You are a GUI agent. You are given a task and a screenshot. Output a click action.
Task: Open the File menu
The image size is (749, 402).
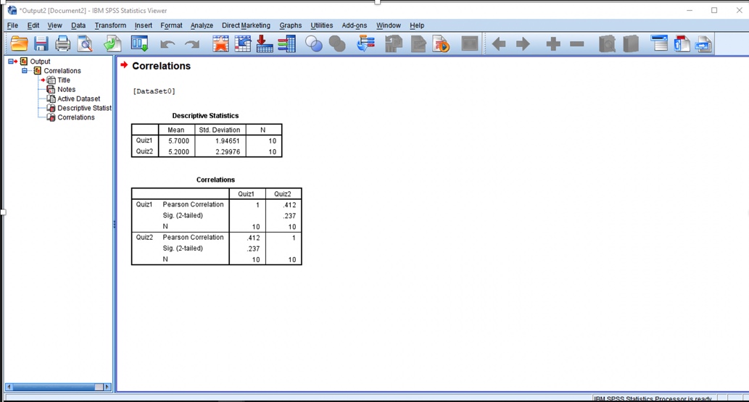click(x=12, y=25)
